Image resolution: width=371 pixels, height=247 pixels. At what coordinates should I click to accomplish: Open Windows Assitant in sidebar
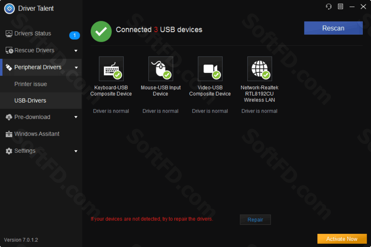(41, 134)
